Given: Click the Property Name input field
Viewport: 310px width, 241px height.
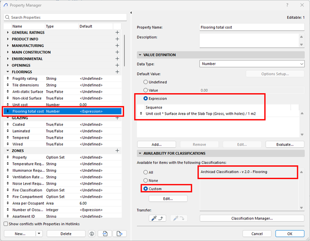Looking at the screenshot, I should pyautogui.click(x=252, y=27).
